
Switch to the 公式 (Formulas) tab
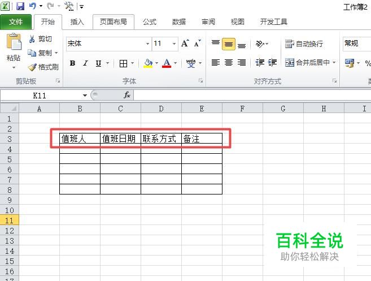coord(150,22)
